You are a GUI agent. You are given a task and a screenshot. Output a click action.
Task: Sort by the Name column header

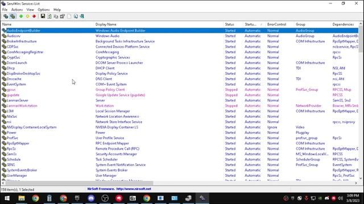[47, 24]
